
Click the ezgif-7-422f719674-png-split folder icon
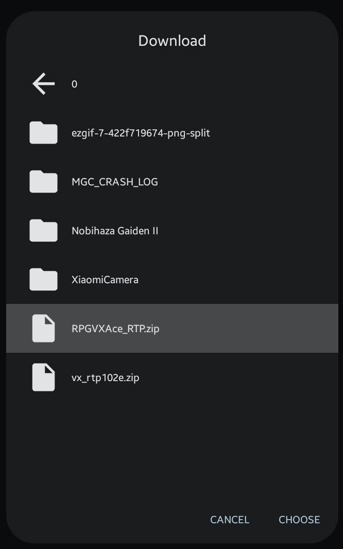tap(43, 133)
